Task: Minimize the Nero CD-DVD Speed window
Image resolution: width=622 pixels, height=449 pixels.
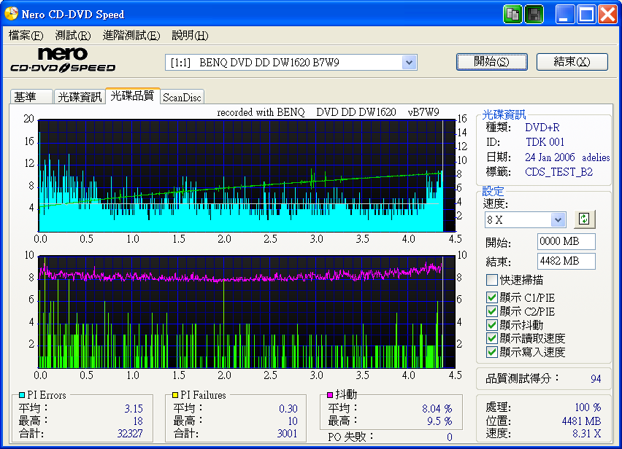Action: coord(564,15)
